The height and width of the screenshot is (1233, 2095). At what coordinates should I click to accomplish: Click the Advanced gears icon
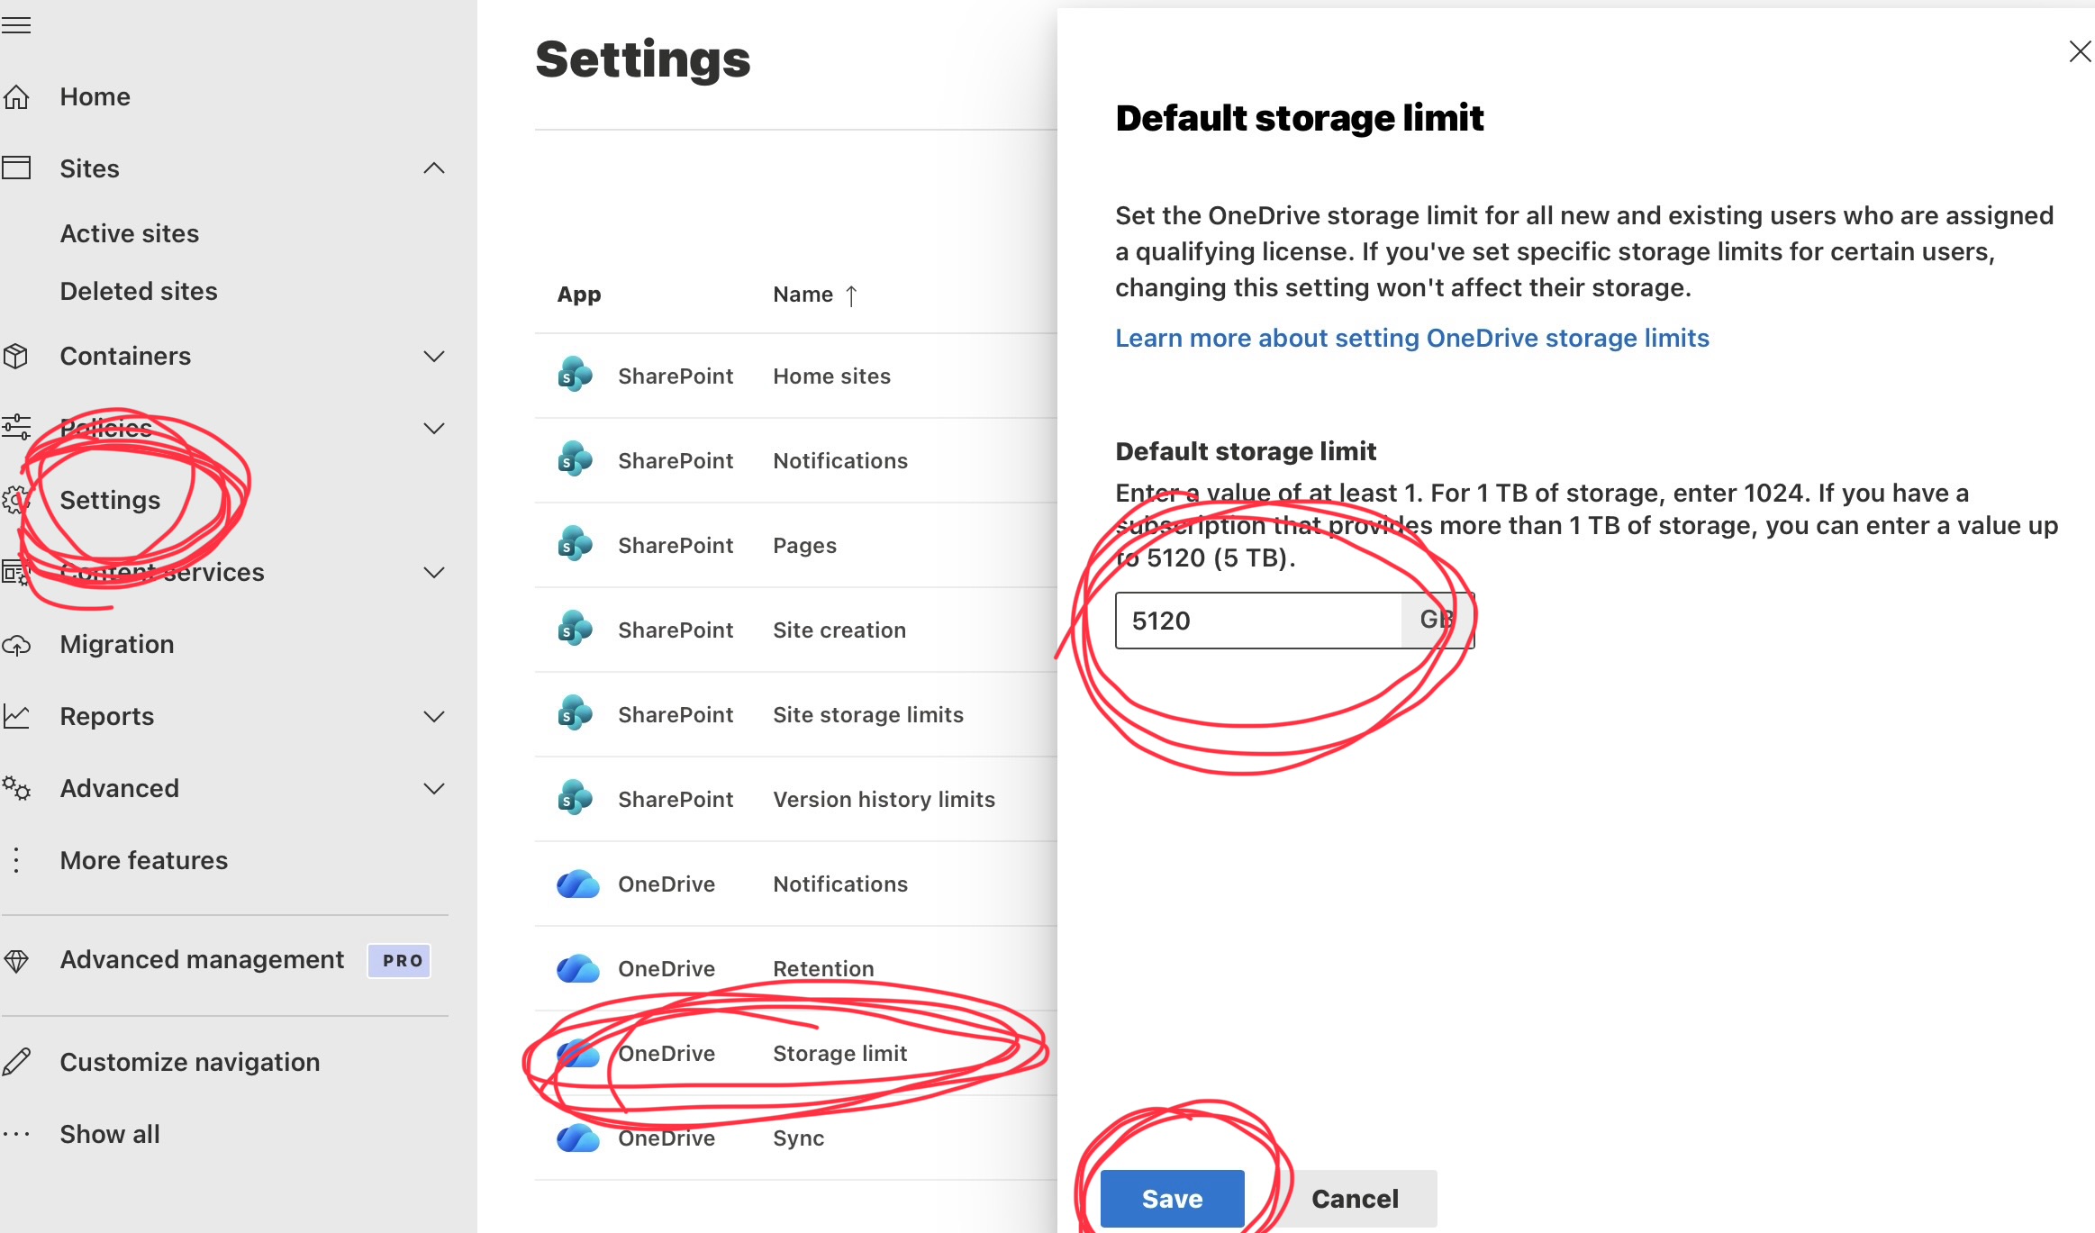point(17,788)
